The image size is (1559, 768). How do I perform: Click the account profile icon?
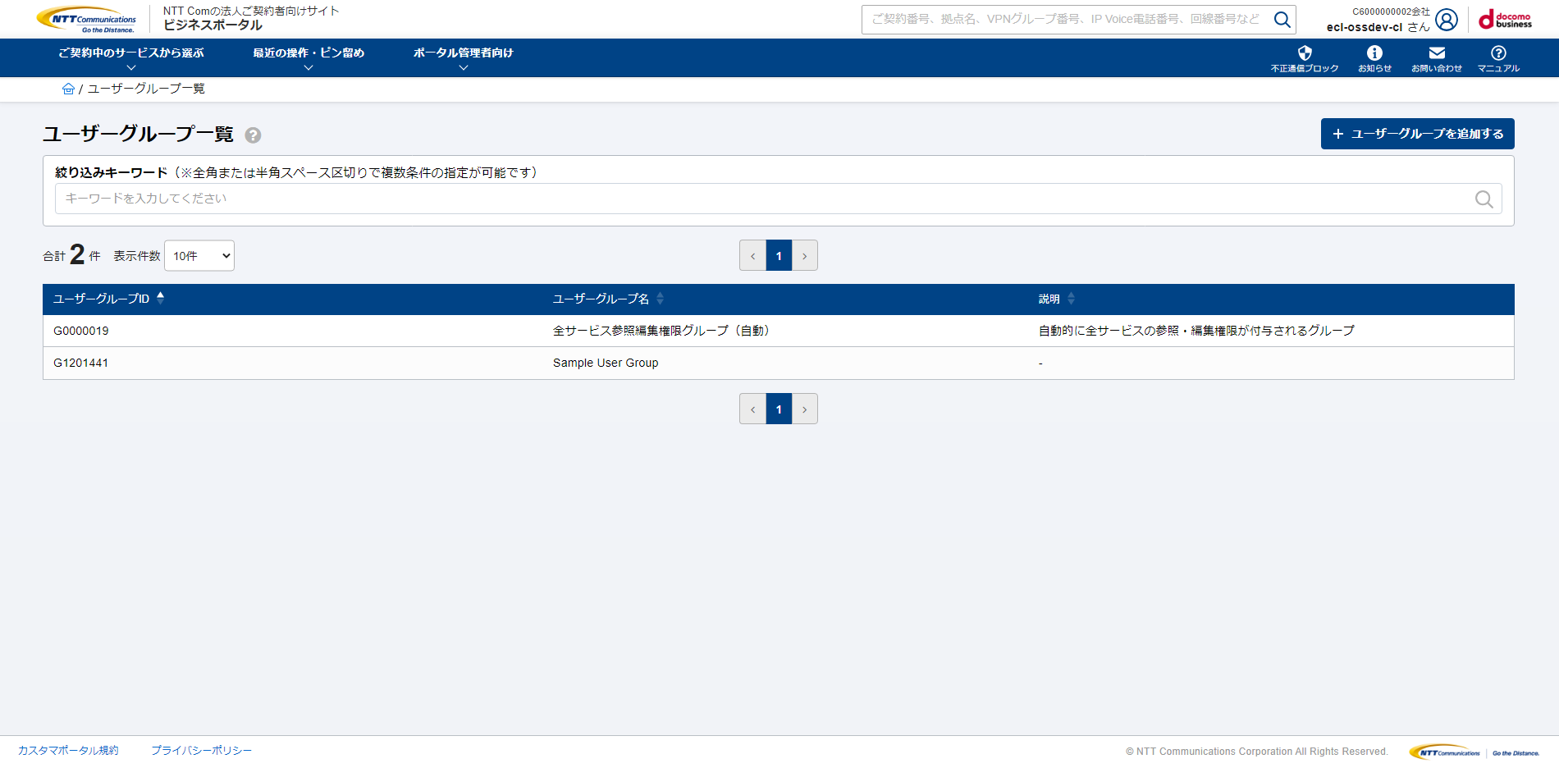[x=1446, y=20]
